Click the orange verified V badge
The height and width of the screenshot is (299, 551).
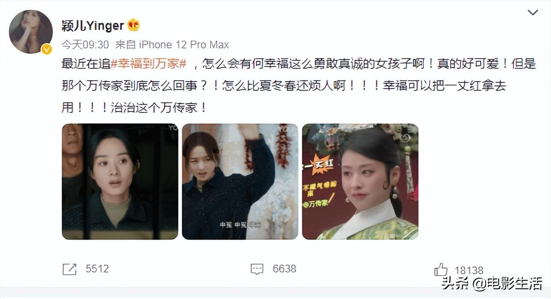pos(47,49)
